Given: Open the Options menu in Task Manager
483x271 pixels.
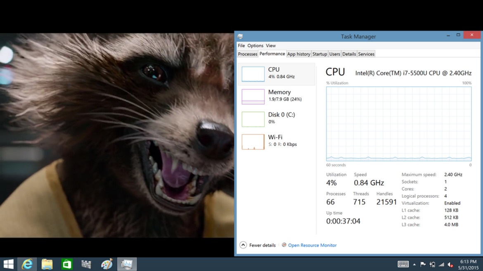Looking at the screenshot, I should [256, 45].
